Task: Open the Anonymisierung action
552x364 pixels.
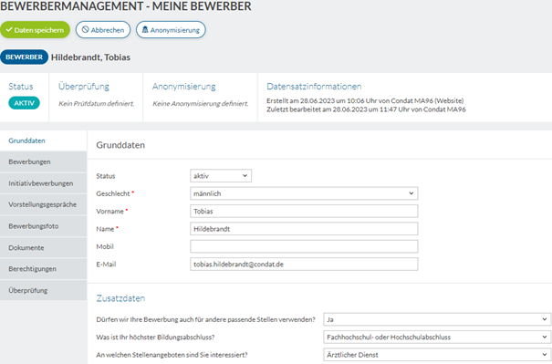Action: (171, 30)
